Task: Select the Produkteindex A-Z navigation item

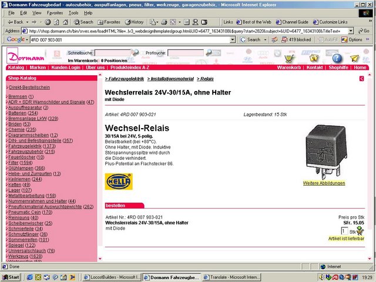Action: pyautogui.click(x=130, y=68)
